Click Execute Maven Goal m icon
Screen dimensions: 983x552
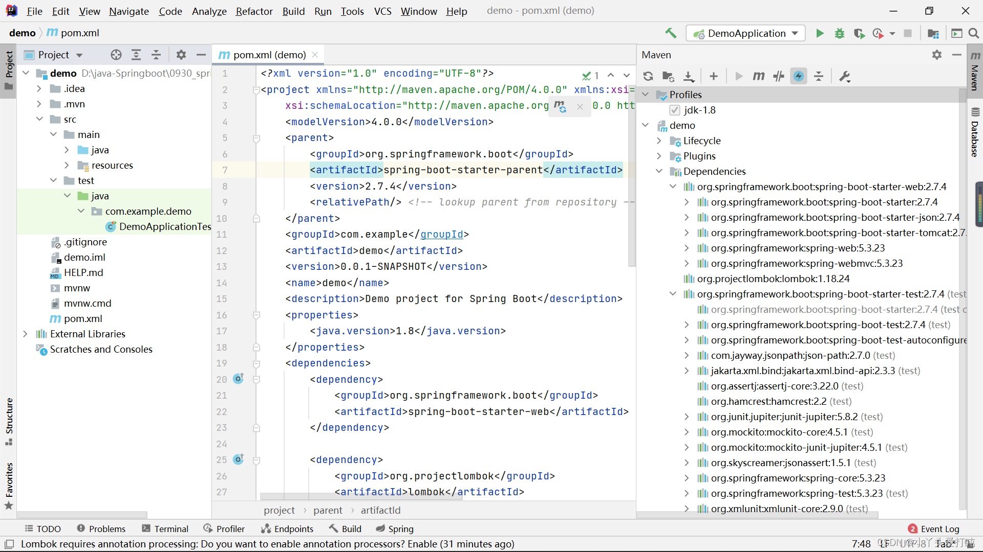point(759,76)
